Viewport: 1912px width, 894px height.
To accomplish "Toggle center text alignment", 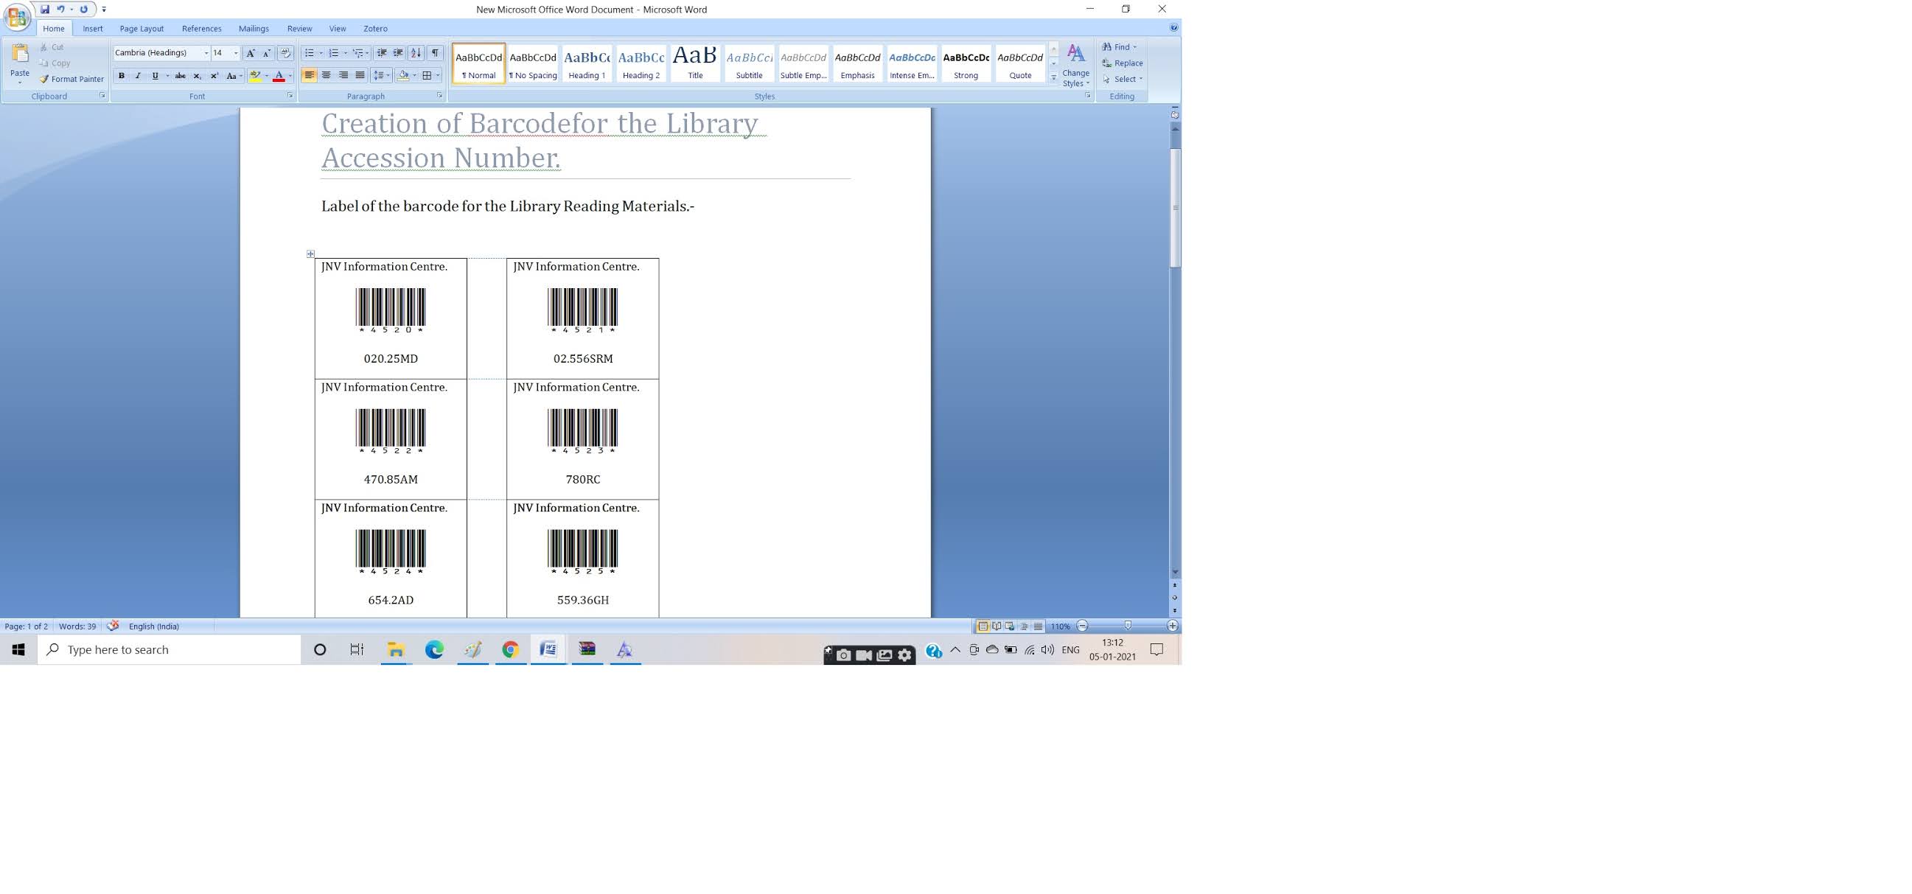I will 326,76.
